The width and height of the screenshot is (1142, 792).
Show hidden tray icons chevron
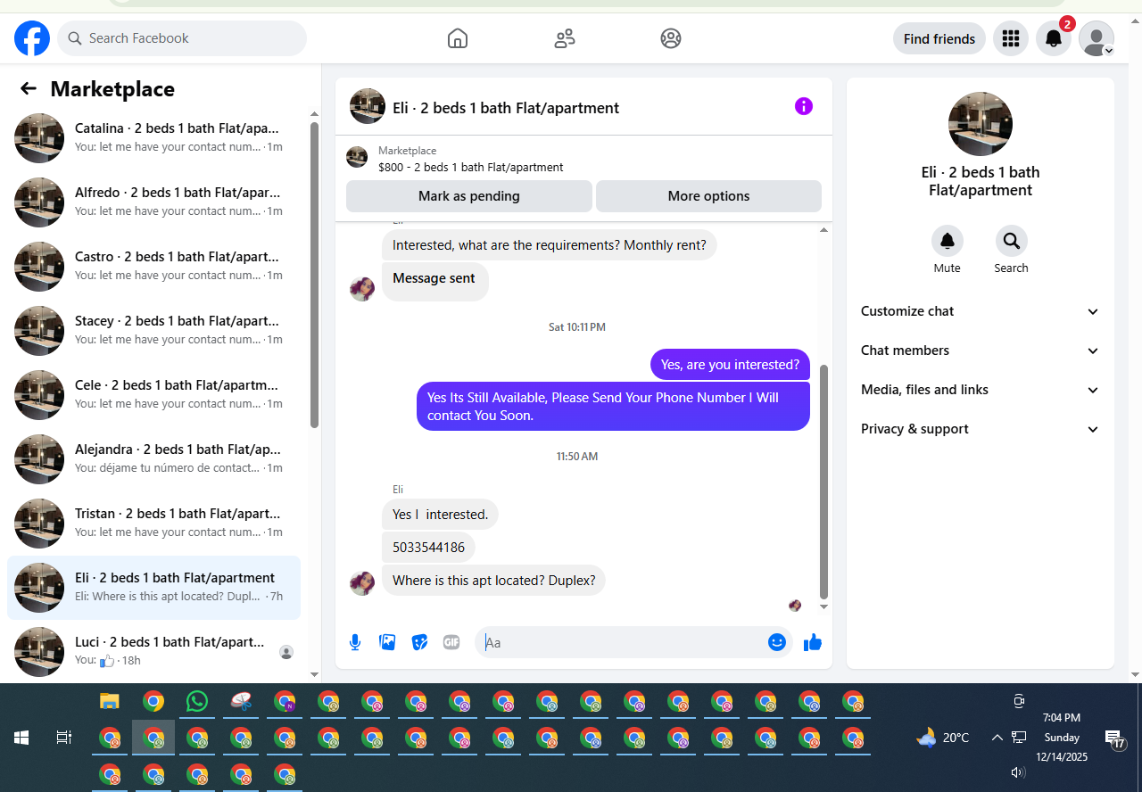997,738
